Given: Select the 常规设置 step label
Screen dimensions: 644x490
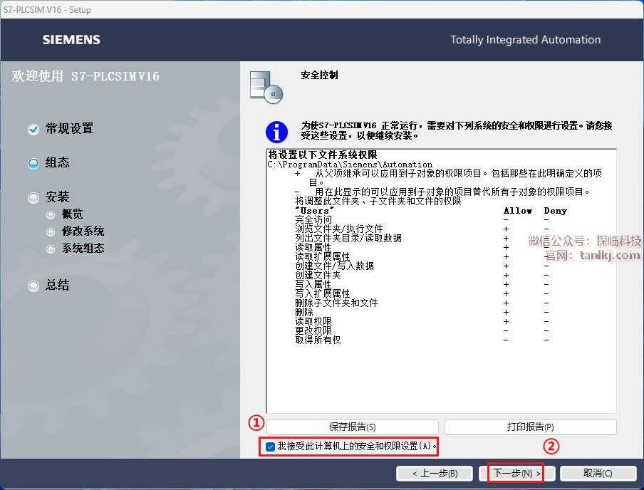Looking at the screenshot, I should click(69, 129).
